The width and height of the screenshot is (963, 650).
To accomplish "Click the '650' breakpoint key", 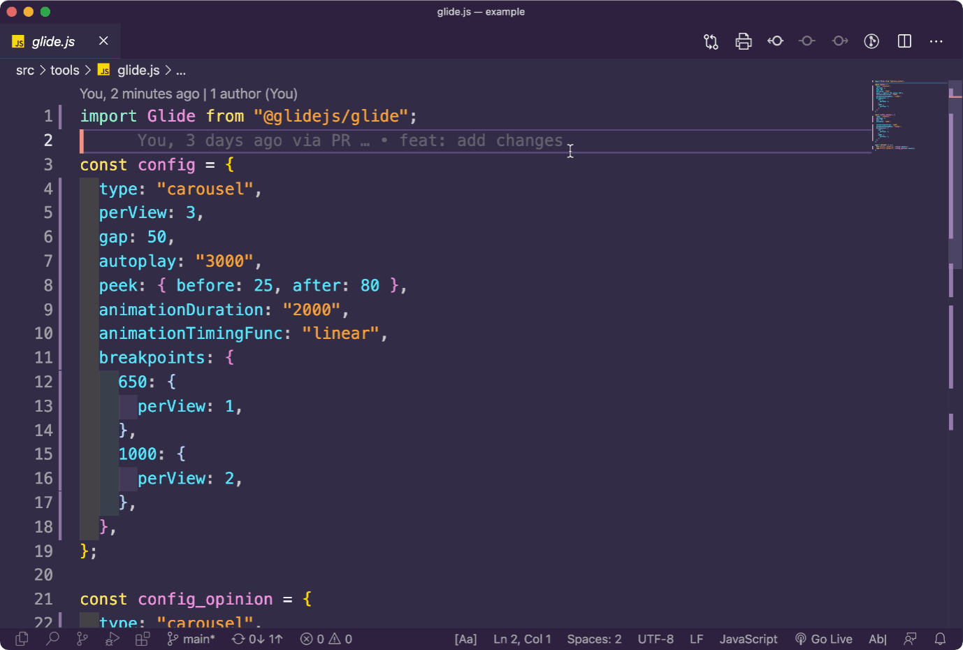I will pyautogui.click(x=133, y=382).
